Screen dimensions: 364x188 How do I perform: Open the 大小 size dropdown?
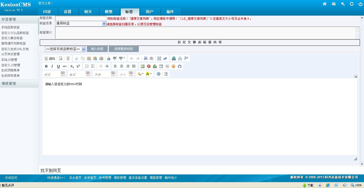(x=126, y=74)
